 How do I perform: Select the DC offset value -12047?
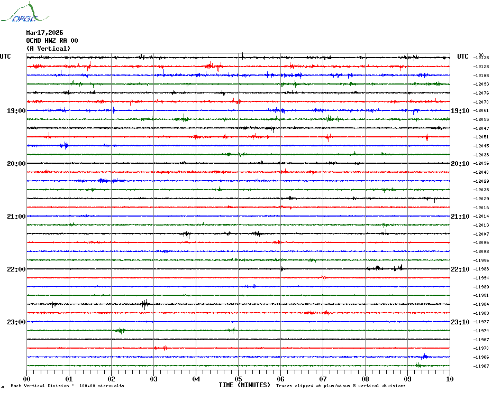(481, 128)
